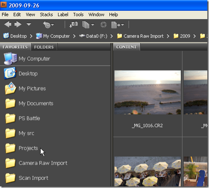This screenshot has height=188, width=209.
Task: Click the Go back arrow icon
Action: coord(7,24)
